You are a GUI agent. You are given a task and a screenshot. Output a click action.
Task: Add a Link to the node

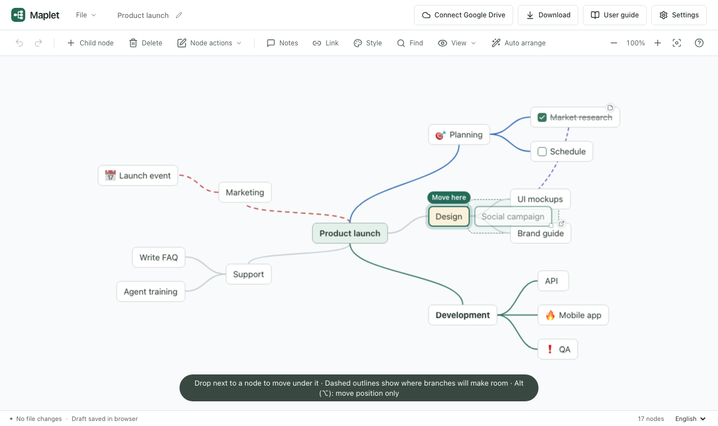(x=325, y=43)
